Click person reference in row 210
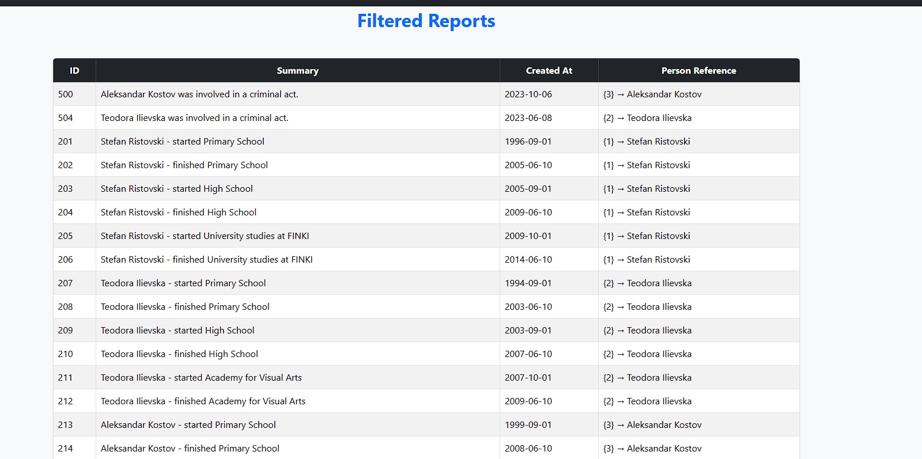 [x=647, y=354]
